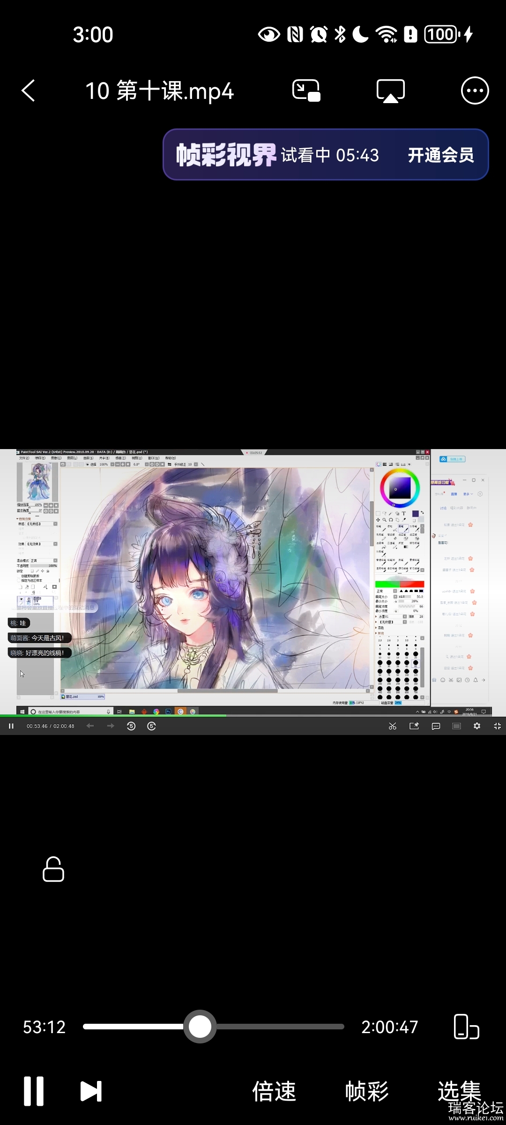The image size is (506, 1125).
Task: Open the 窗口 menu in SAI
Action: [x=154, y=458]
